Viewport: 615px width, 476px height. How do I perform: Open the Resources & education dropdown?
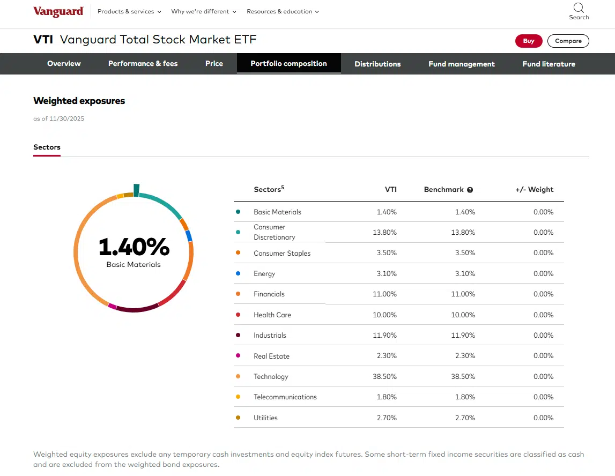(283, 11)
